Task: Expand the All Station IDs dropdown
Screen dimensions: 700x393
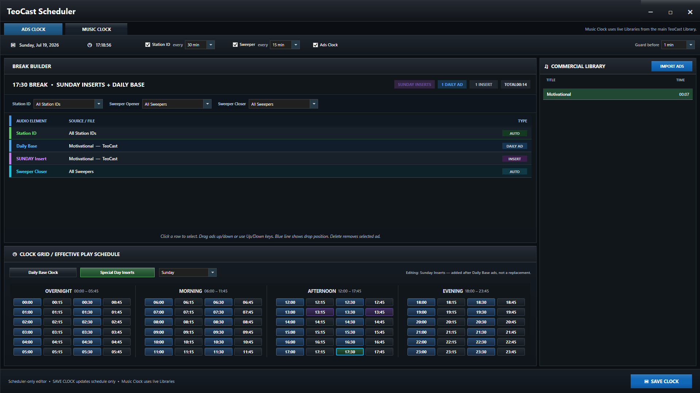Action: [x=68, y=104]
